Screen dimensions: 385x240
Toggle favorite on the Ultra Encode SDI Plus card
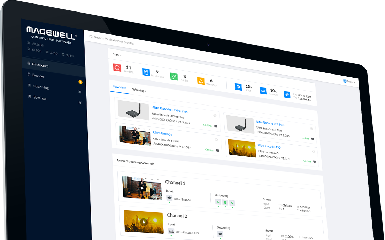pos(311,129)
